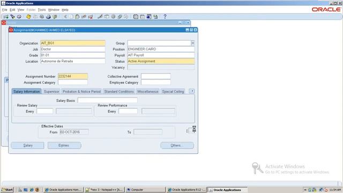The width and height of the screenshot is (343, 193).
Task: Click the Grade field 01.01
Action: click(x=73, y=55)
